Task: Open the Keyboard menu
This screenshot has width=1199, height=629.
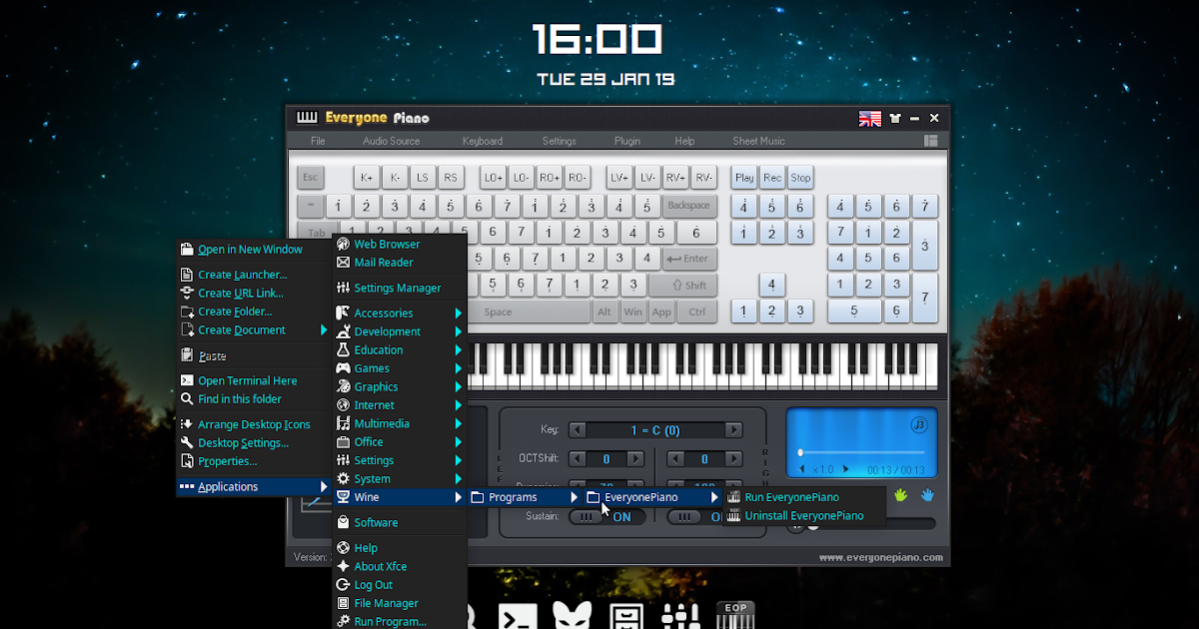Action: (x=483, y=141)
